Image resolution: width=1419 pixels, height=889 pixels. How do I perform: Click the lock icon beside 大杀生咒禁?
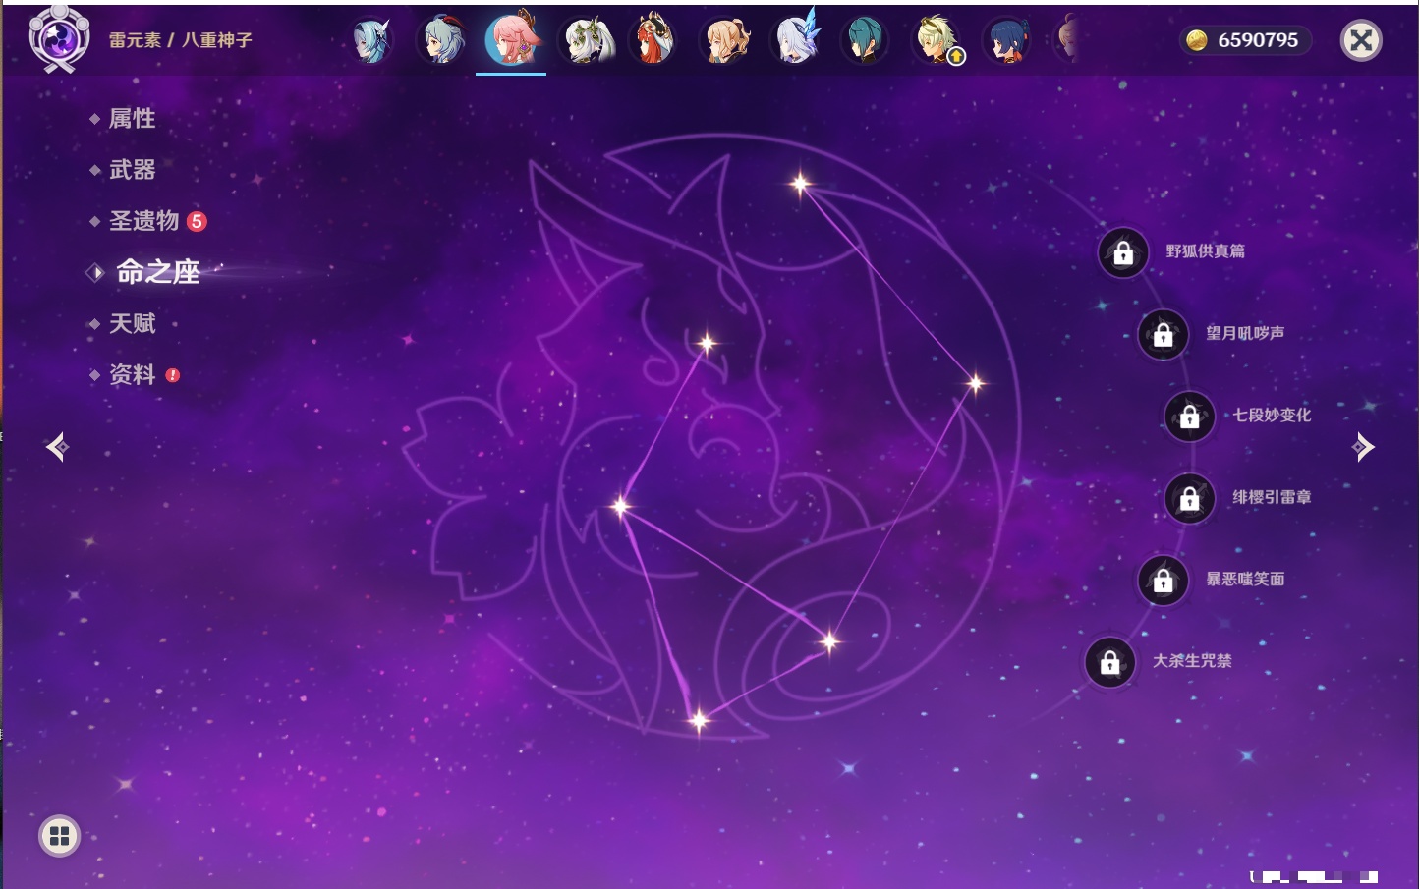[x=1110, y=661]
